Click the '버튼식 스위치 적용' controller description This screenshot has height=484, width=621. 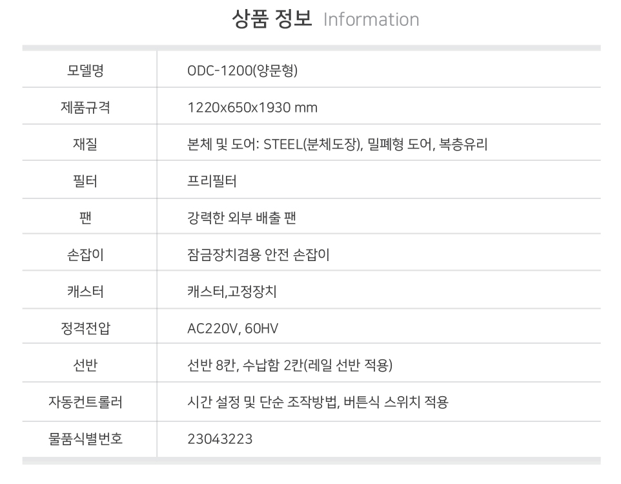pyautogui.click(x=396, y=403)
